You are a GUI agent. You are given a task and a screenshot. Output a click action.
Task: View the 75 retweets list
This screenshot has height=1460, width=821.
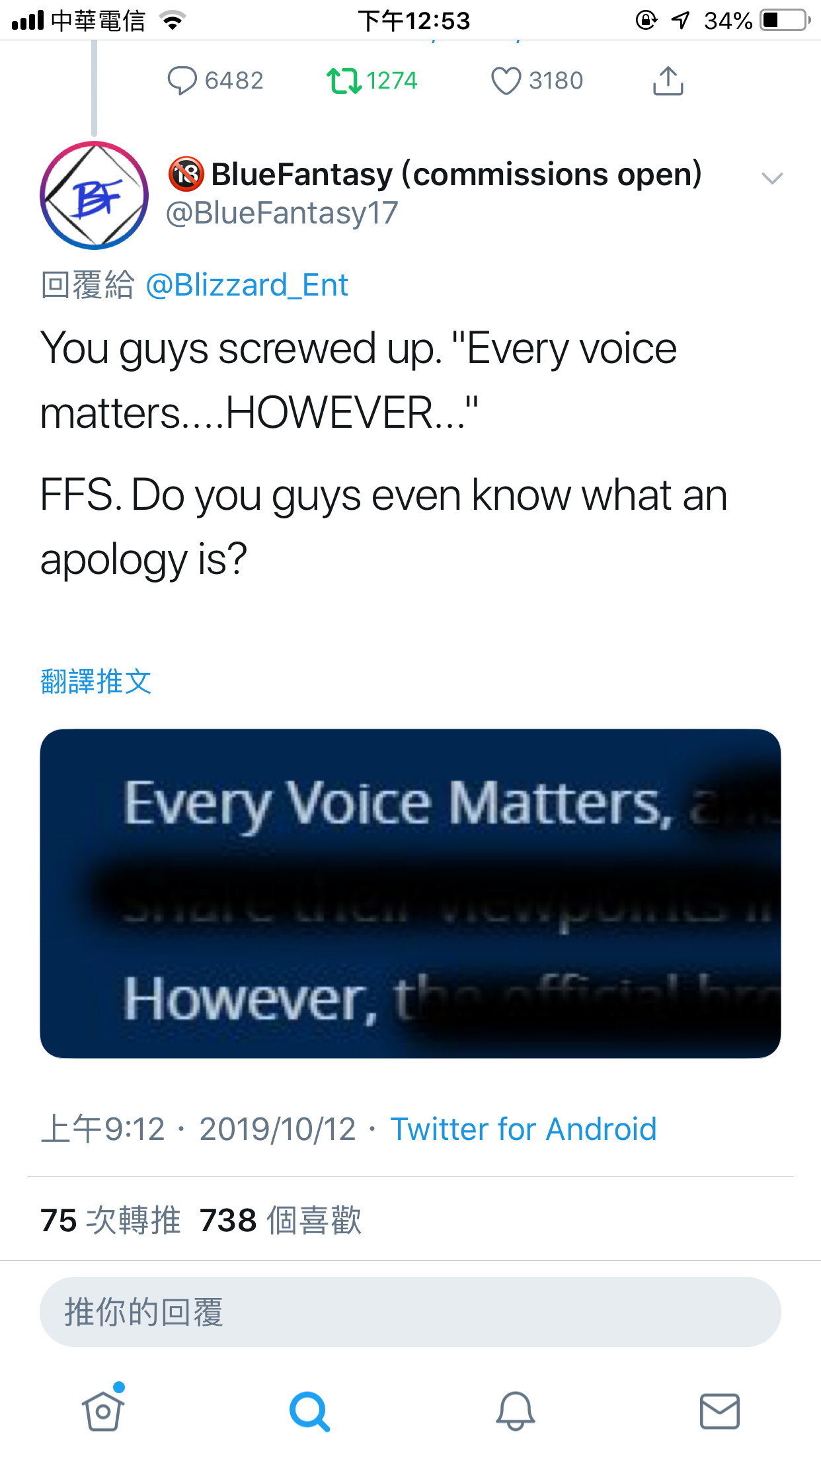110,1221
